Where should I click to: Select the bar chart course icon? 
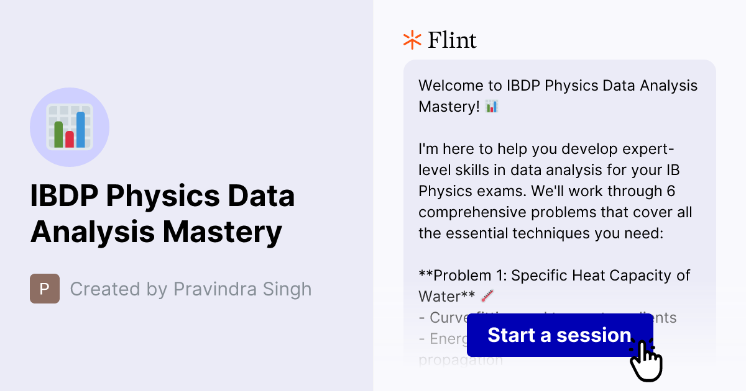70,127
